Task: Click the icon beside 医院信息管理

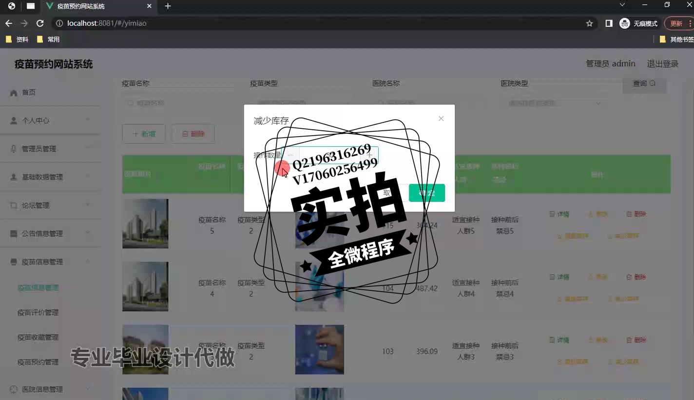Action: [x=14, y=389]
